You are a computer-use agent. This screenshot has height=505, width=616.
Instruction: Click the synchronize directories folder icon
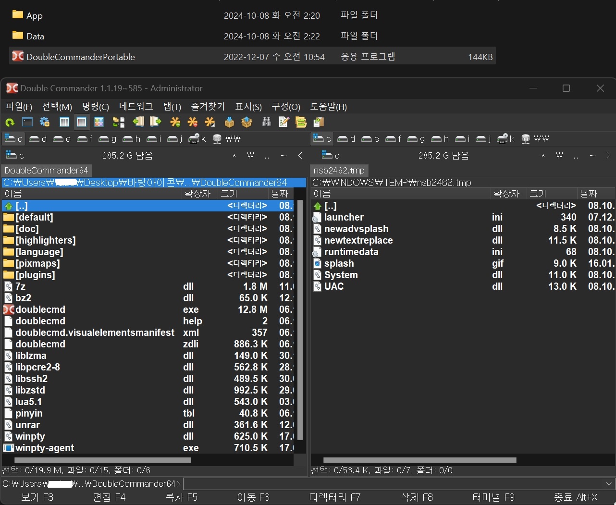301,122
